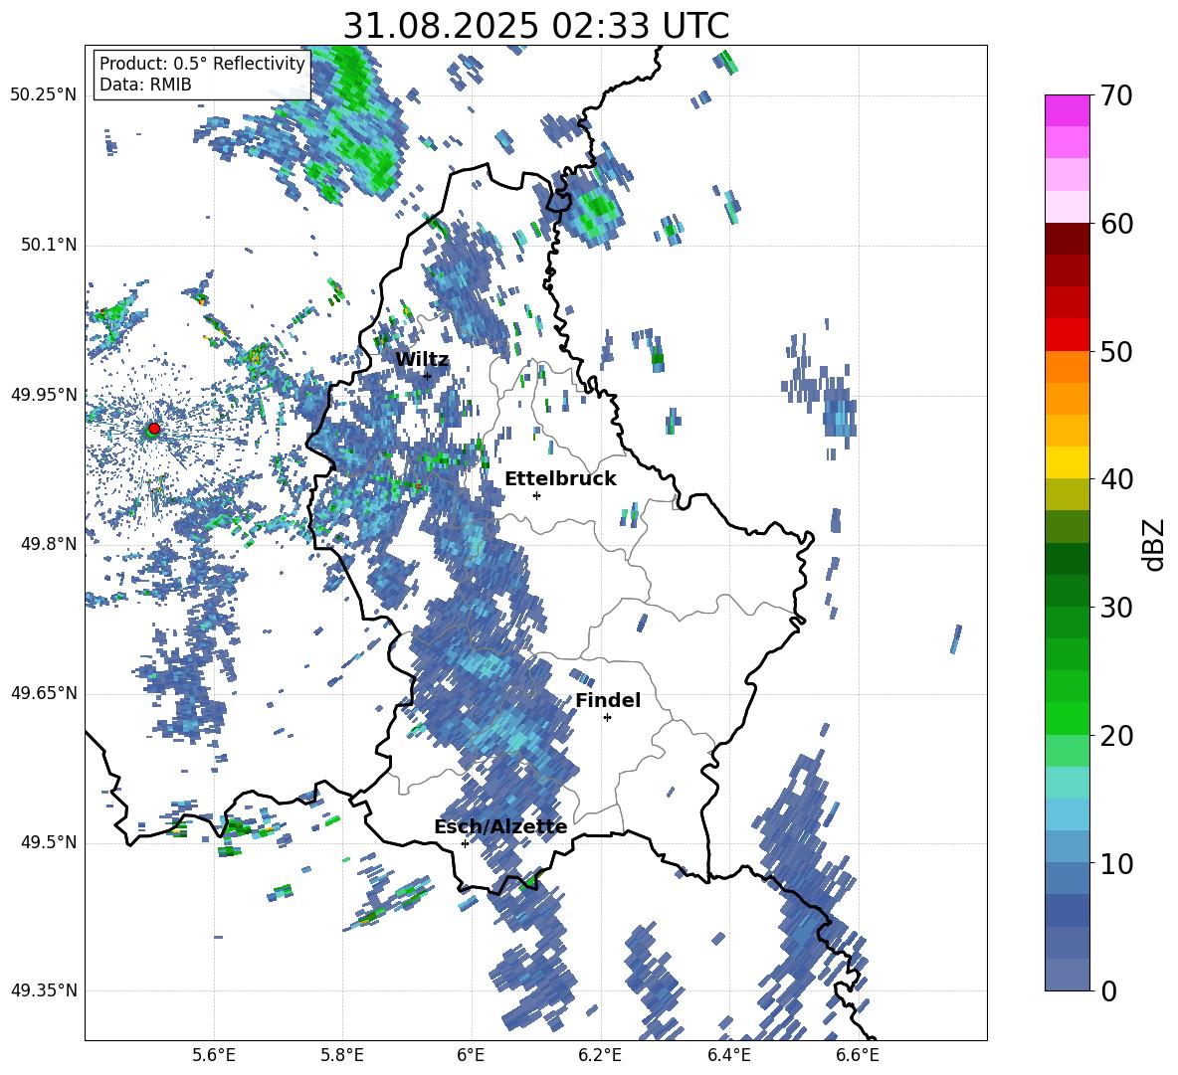Click the colorbar tick value 60
The image size is (1178, 1075).
tap(1116, 224)
